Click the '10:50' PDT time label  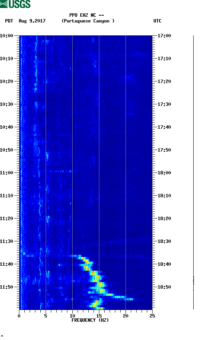click(6, 150)
